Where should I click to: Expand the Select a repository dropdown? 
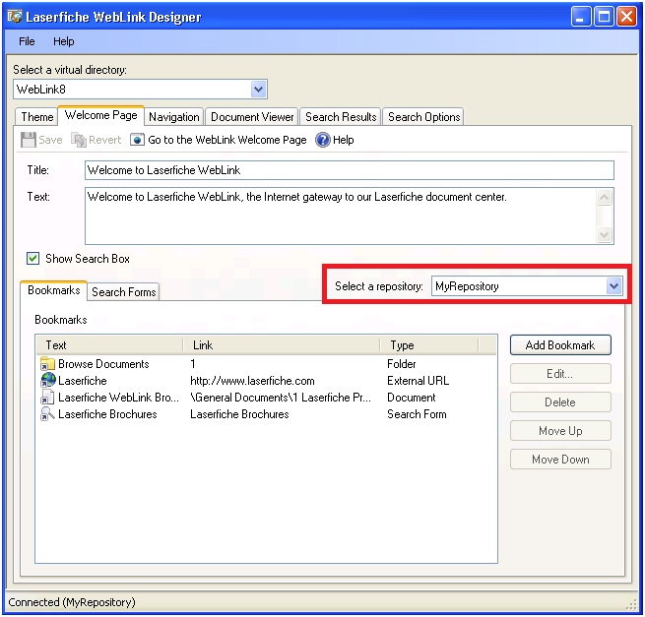coord(613,286)
